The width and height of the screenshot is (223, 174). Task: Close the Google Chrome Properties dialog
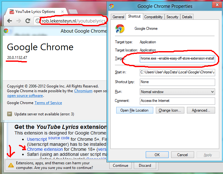click(217, 5)
